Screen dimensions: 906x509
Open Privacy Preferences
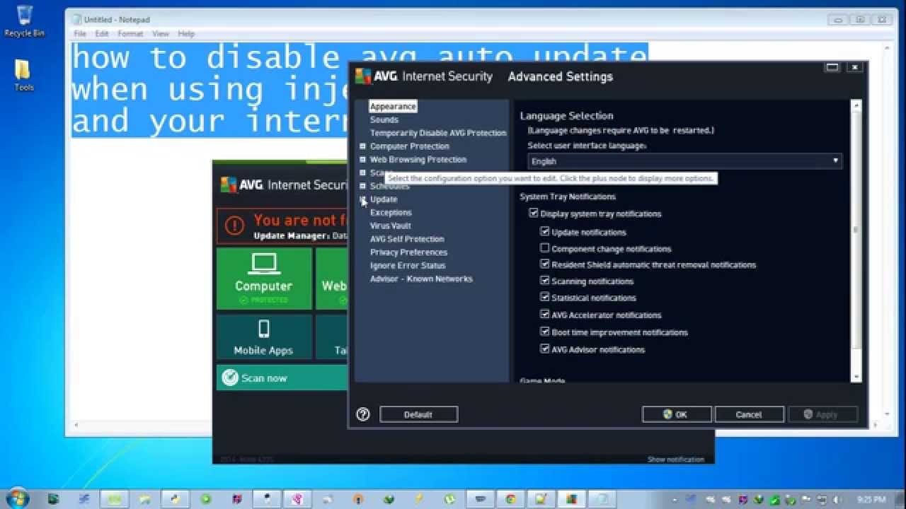(408, 252)
